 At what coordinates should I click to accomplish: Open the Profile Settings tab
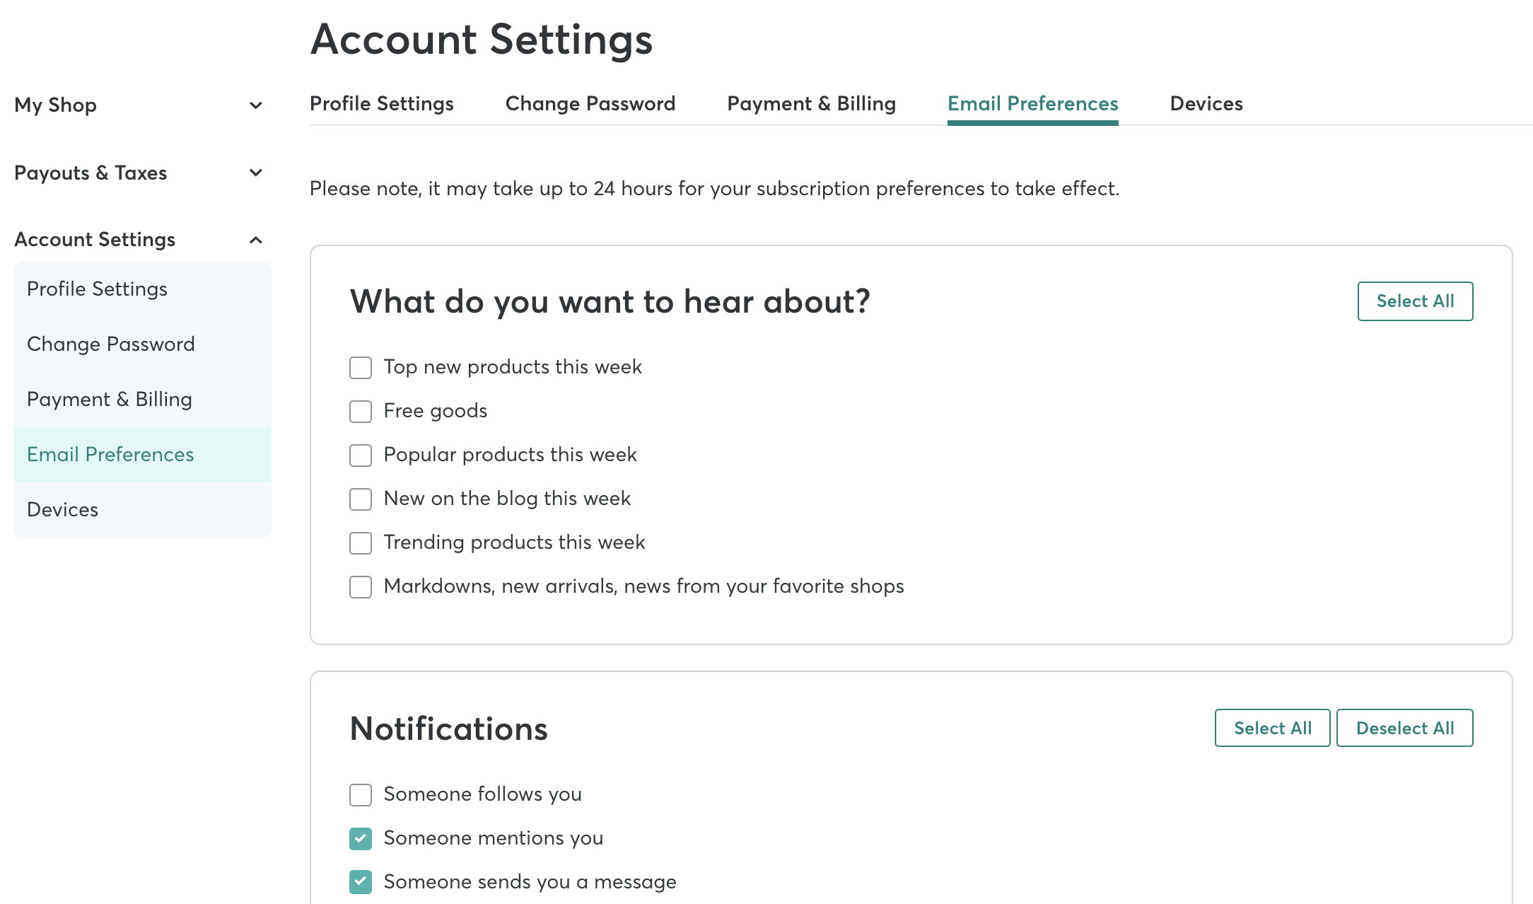pos(382,104)
